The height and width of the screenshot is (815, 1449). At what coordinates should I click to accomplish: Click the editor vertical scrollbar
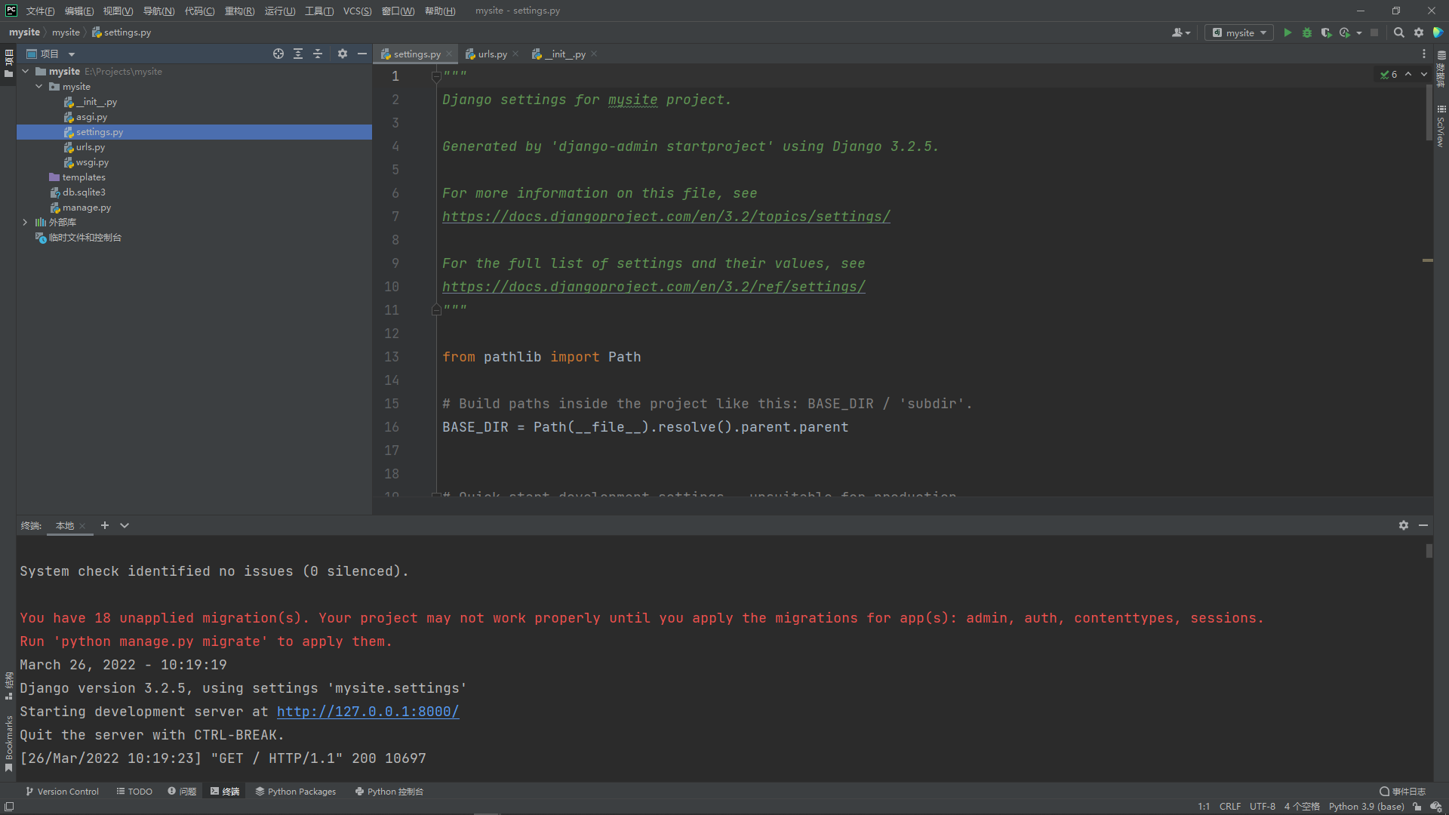(1429, 112)
